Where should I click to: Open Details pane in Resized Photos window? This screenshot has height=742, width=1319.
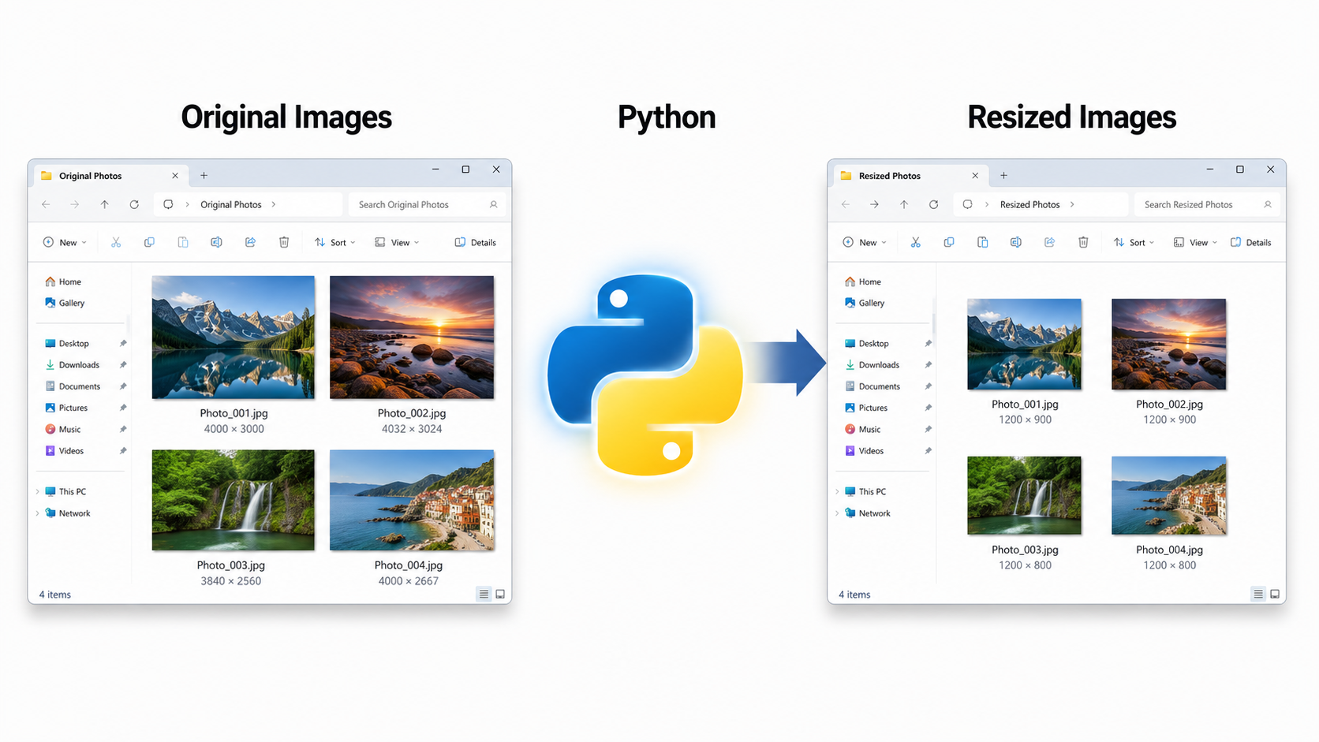1251,242
